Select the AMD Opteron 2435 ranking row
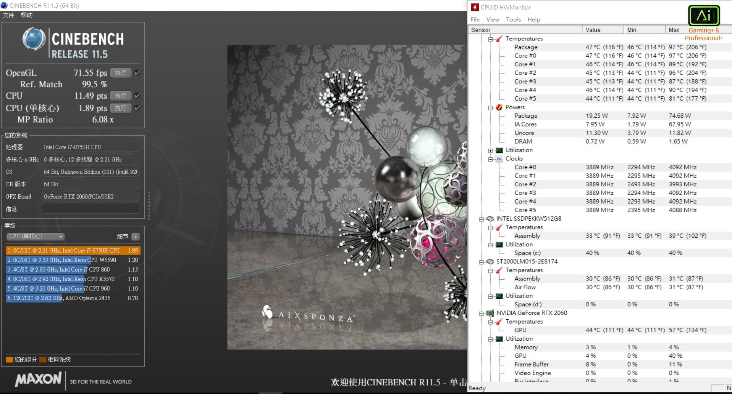This screenshot has height=394, width=732. (x=73, y=298)
